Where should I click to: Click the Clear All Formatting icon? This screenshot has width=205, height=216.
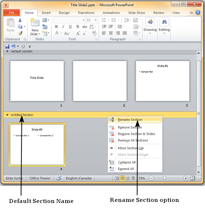click(x=94, y=33)
